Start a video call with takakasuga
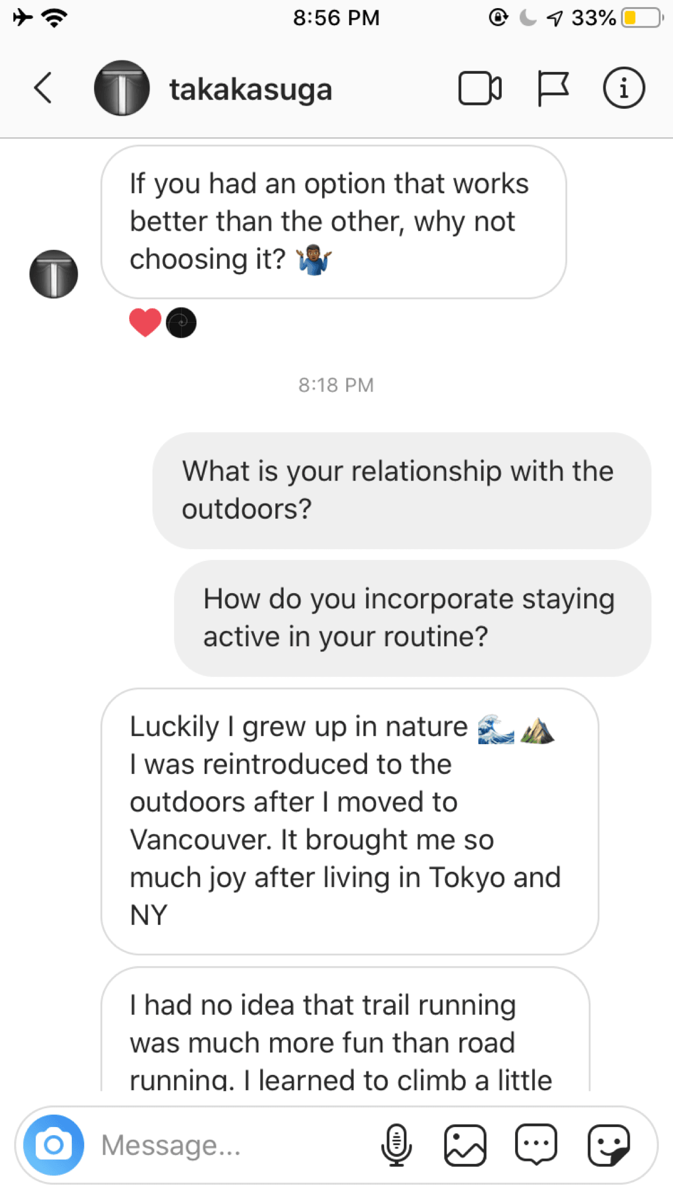 coord(479,88)
